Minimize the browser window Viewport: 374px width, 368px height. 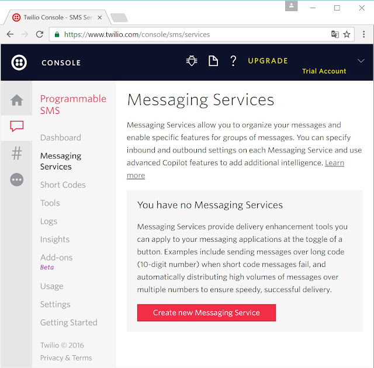(313, 8)
